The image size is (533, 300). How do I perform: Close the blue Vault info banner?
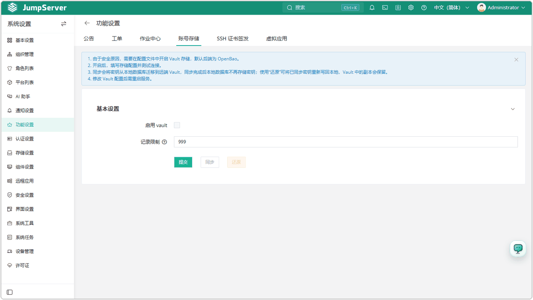pyautogui.click(x=516, y=60)
